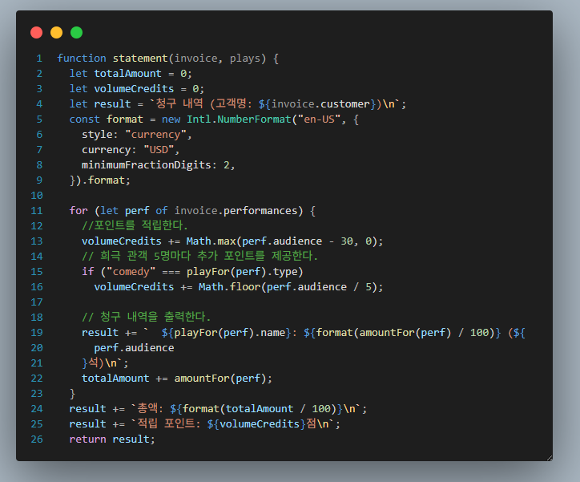The height and width of the screenshot is (482, 580).
Task: Click the closing brace on line 23
Action: (72, 394)
